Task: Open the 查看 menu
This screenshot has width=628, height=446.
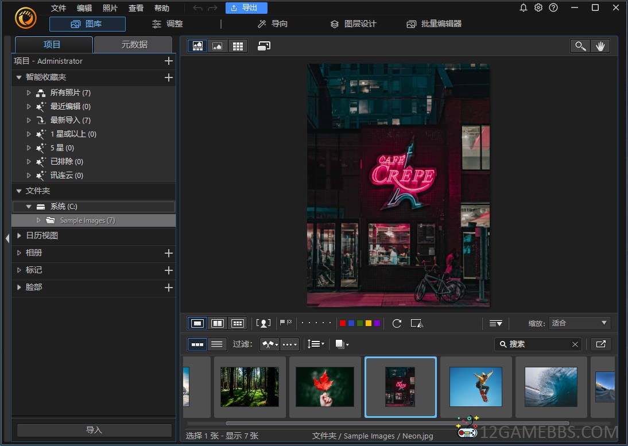Action: click(136, 8)
